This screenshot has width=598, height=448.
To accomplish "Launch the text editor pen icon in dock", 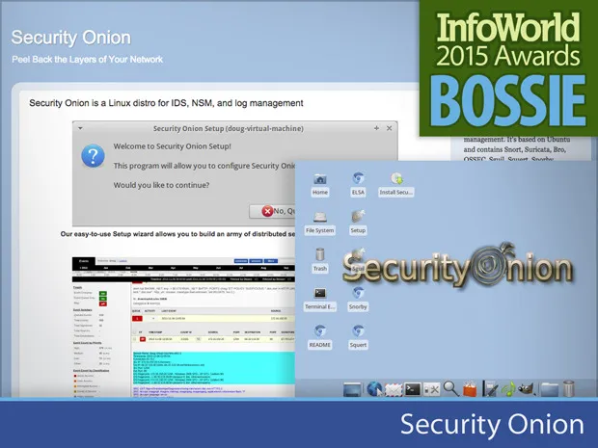I will click(x=490, y=389).
